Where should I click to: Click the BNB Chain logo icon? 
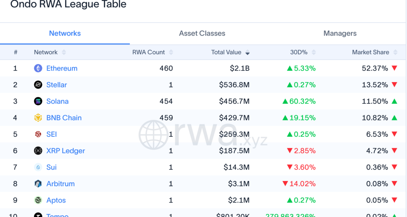coord(38,118)
